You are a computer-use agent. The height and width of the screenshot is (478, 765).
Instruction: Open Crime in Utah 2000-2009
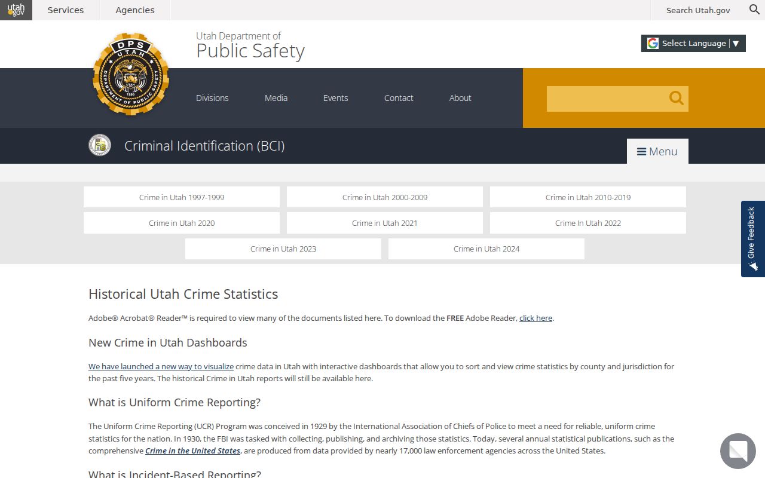[x=385, y=197]
